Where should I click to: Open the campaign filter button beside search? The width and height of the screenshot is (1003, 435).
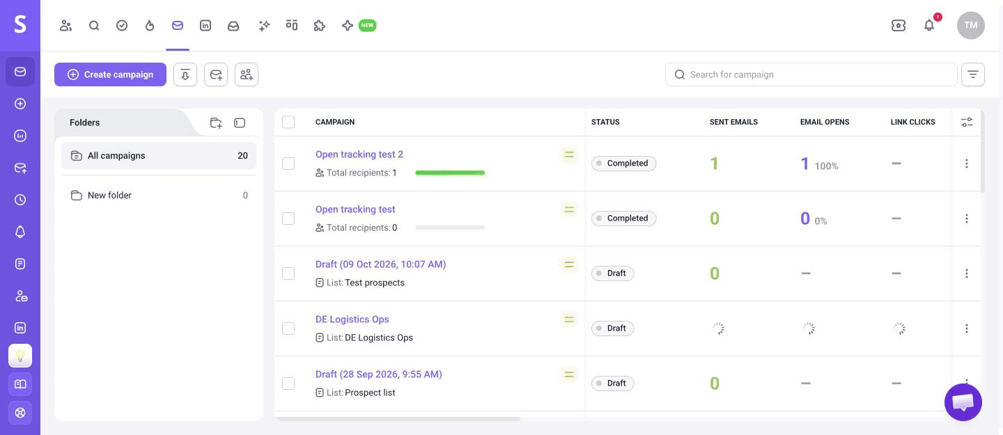(973, 74)
